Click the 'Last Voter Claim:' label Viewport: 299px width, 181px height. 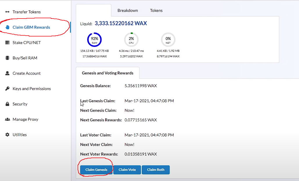pyautogui.click(x=96, y=135)
